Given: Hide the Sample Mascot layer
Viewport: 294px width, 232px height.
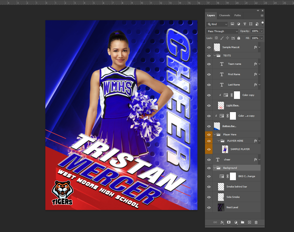Looking at the screenshot, I should point(209,47).
